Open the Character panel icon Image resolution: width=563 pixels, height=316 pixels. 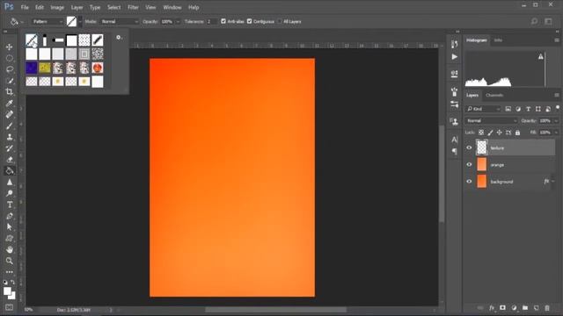455,140
